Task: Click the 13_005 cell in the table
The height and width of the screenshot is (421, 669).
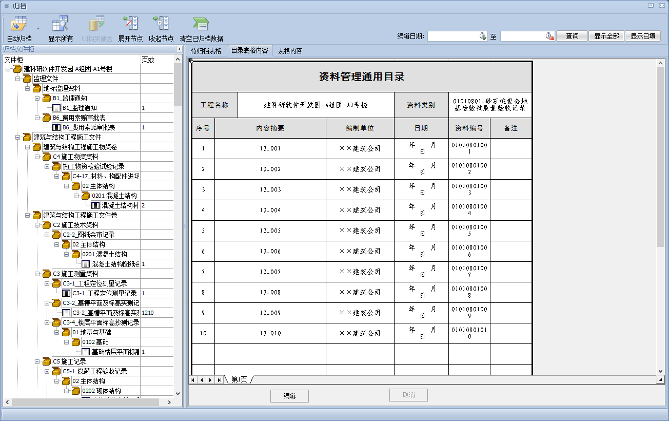Action: coord(270,231)
